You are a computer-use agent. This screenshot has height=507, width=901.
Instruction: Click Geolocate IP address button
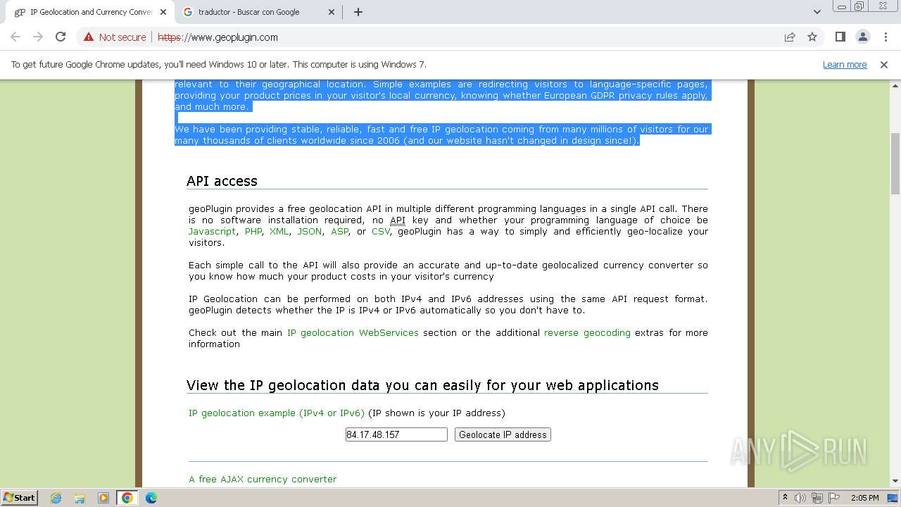click(x=503, y=434)
